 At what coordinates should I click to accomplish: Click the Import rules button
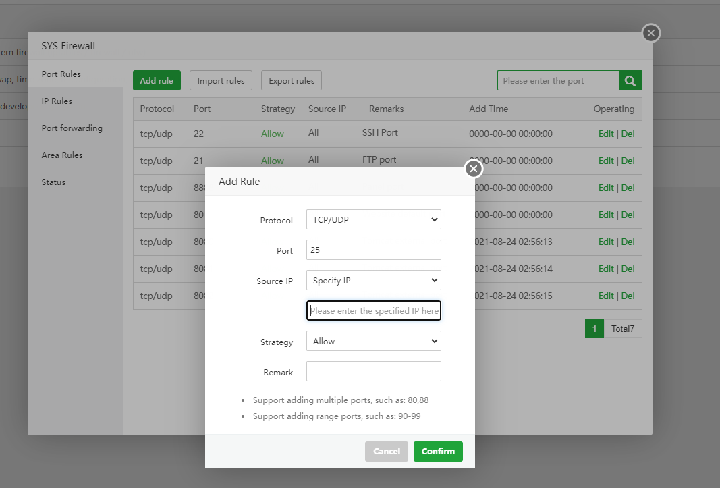click(x=221, y=80)
